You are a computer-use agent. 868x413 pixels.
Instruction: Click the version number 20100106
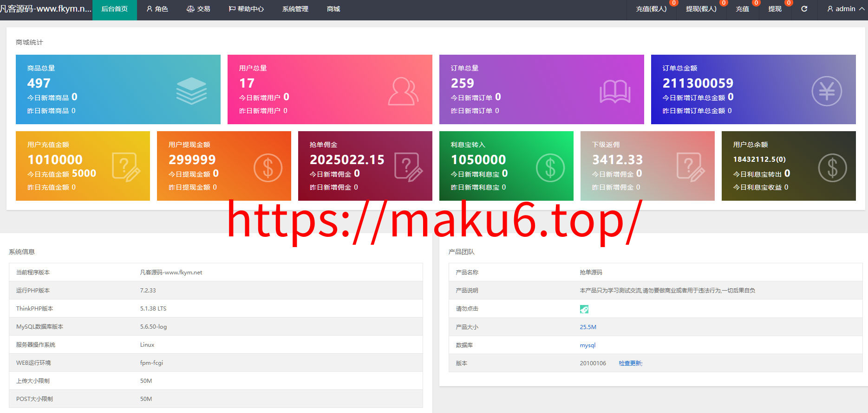(593, 363)
